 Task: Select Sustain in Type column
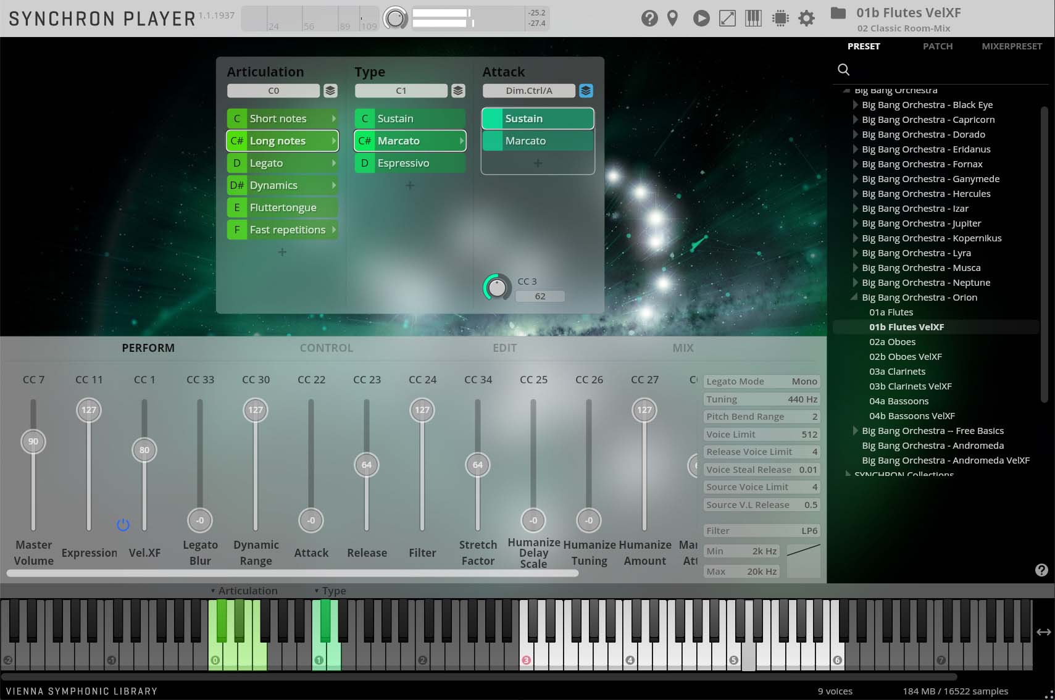pos(410,119)
